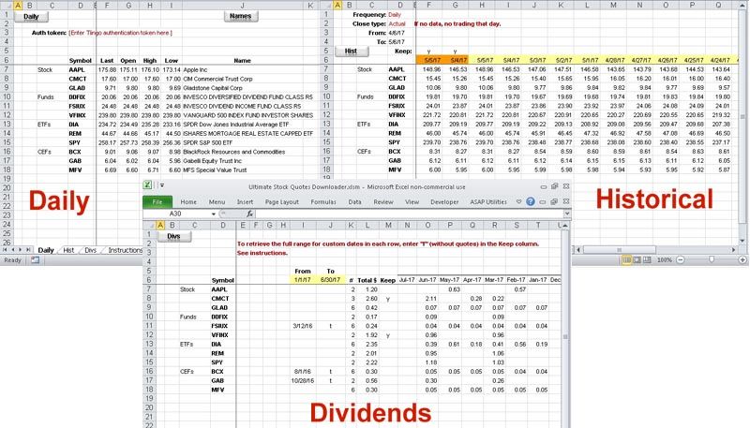Screen dimensions: 750x428
Task: Click the Frequency value Daily in Historical
Action: click(395, 15)
